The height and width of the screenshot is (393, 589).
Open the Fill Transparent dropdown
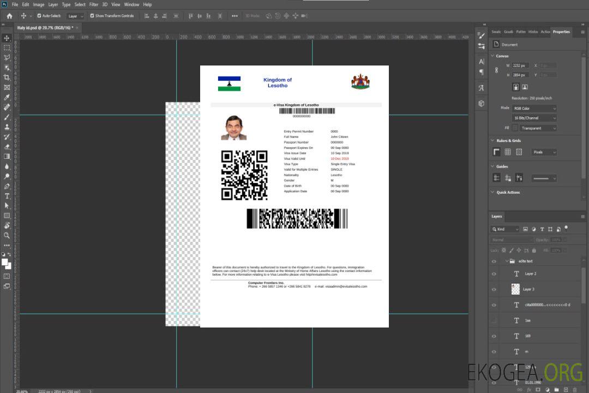(538, 128)
